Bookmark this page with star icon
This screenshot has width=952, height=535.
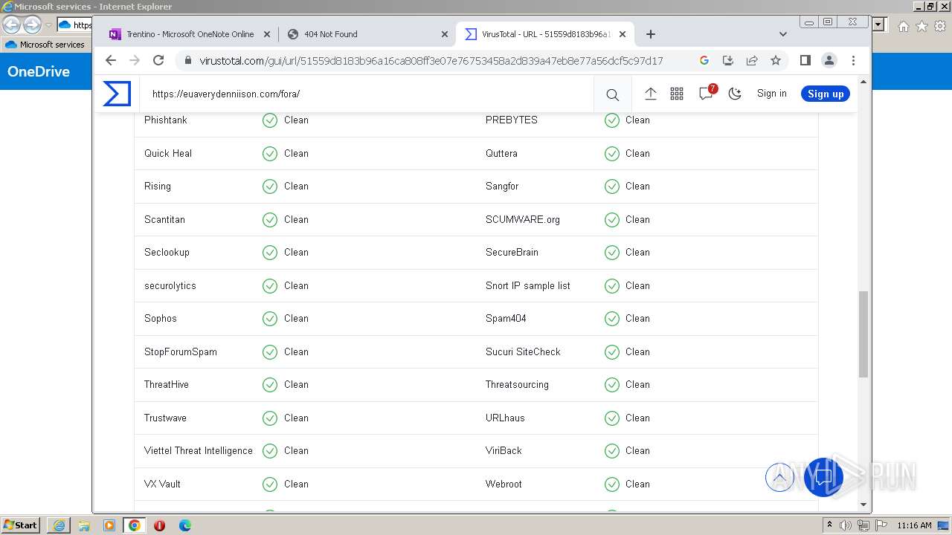point(776,61)
